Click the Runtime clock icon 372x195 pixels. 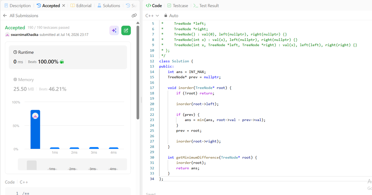click(15, 52)
